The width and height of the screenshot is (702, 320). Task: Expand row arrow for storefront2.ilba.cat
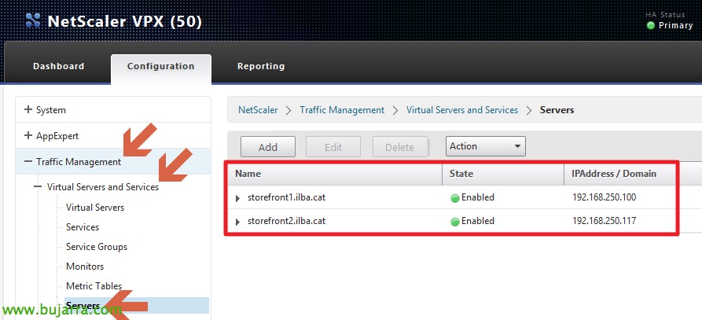point(237,222)
